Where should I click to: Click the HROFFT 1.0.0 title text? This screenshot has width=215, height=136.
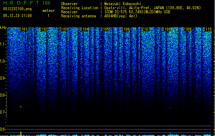[x=27, y=3]
